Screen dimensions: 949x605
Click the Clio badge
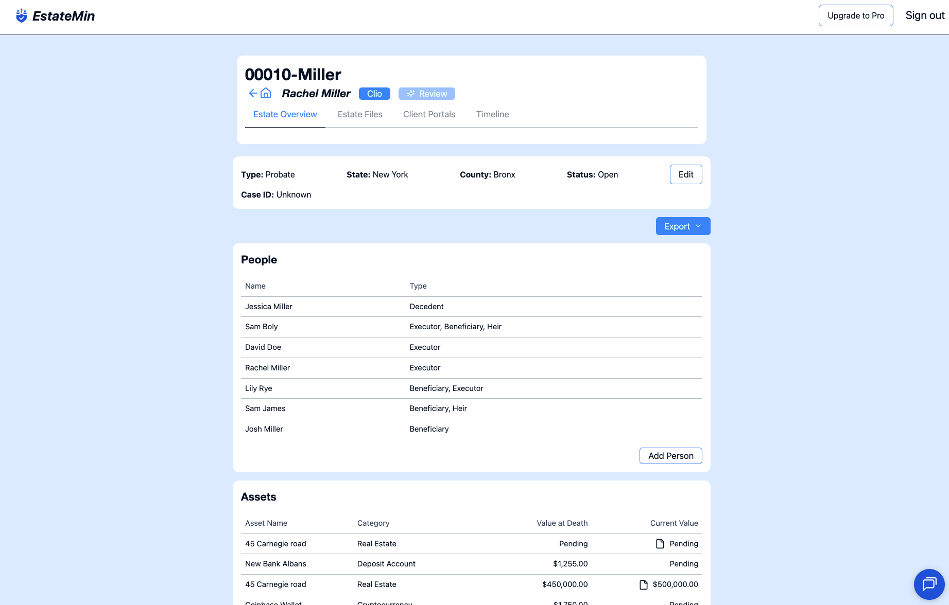[374, 94]
